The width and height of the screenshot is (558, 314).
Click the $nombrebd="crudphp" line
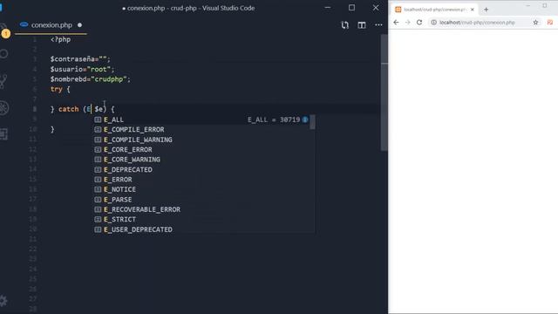(x=90, y=79)
